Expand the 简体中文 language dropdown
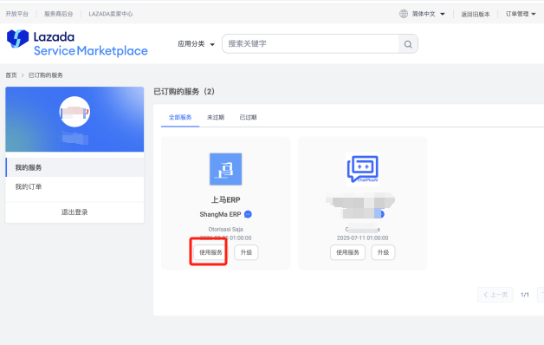Screen dimensions: 544x345 [x=429, y=14]
